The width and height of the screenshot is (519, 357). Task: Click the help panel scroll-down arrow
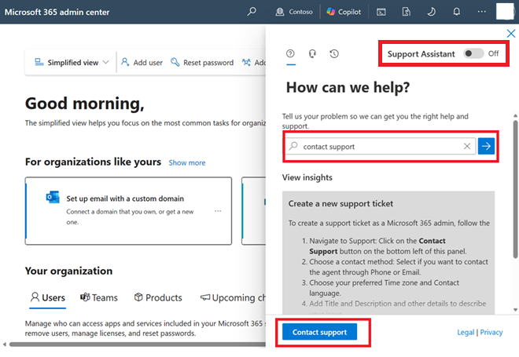(x=515, y=310)
